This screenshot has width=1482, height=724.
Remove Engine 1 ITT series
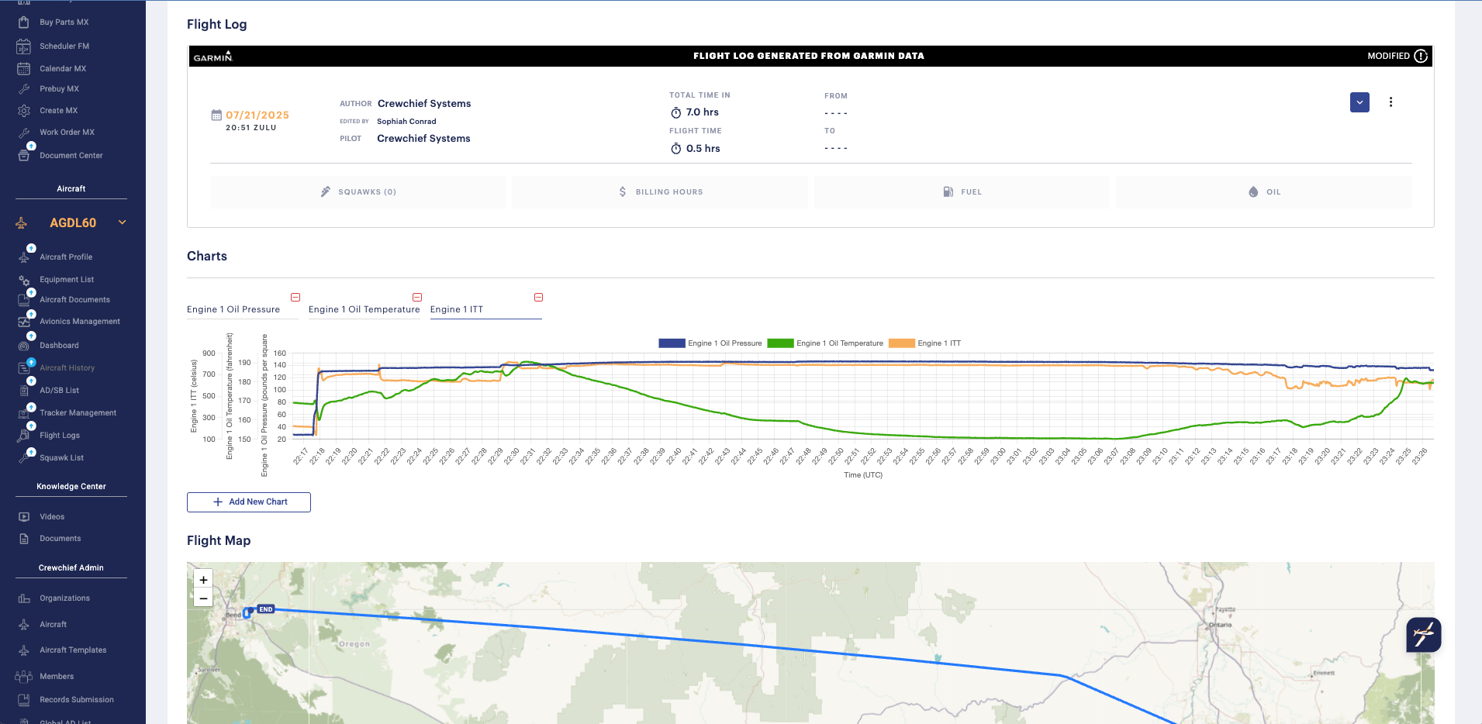[539, 298]
